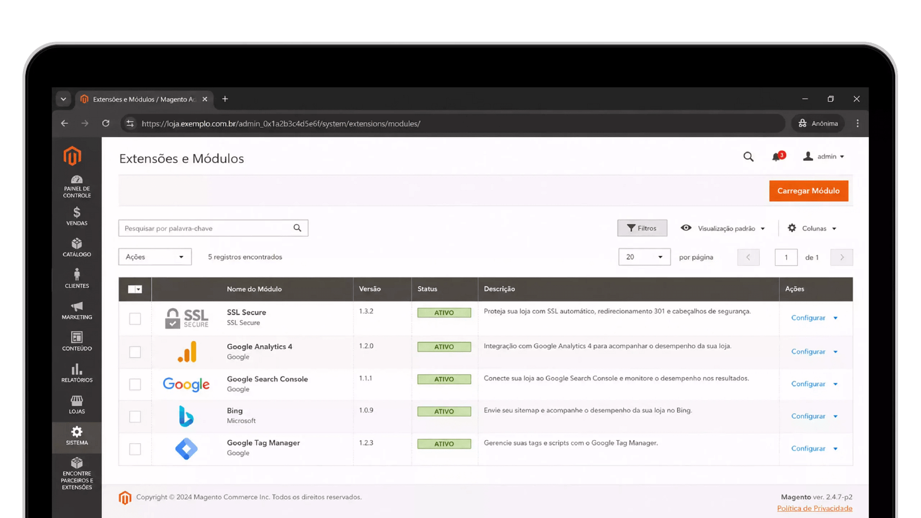Open the Clientes sidebar section
921x518 pixels.
(x=77, y=279)
